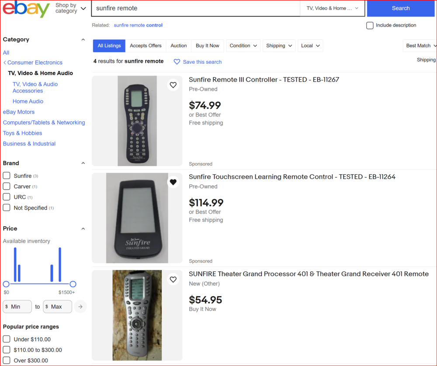This screenshot has height=366, width=437.
Task: Grab the maximum price slider handle
Action: pyautogui.click(x=73, y=284)
